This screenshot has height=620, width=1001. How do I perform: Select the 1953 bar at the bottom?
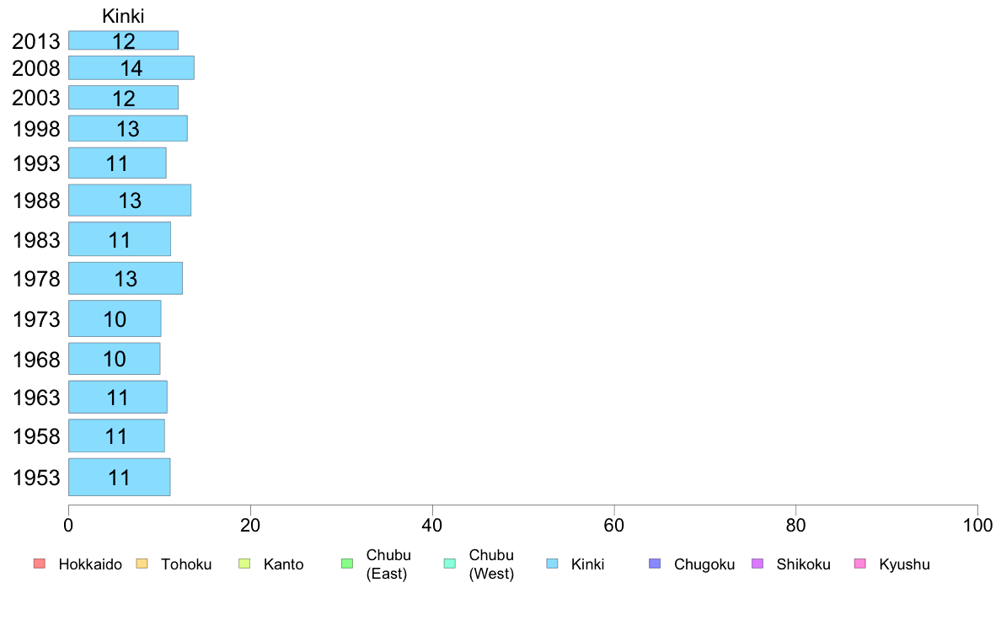click(x=119, y=478)
